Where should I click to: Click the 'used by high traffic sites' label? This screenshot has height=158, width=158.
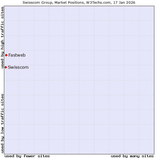[2, 37]
